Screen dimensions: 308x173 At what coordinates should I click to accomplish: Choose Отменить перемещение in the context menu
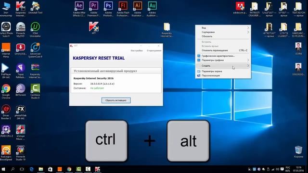tap(223, 50)
